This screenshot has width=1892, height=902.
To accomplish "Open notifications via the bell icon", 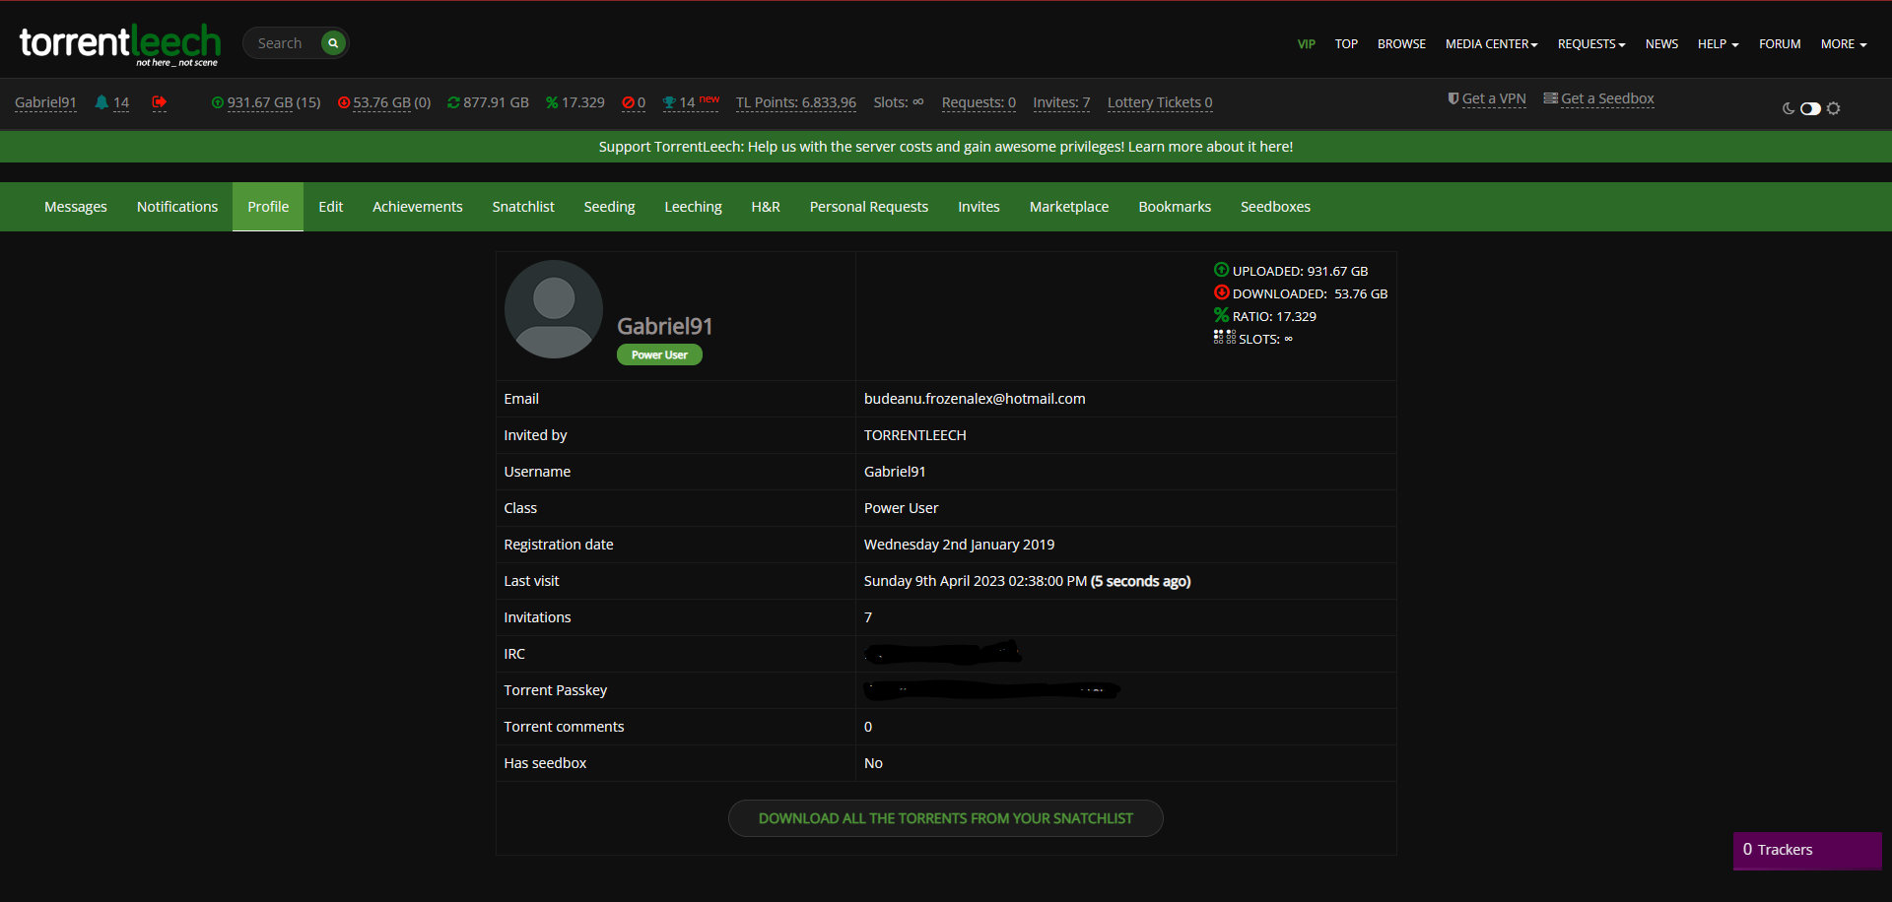I will [101, 102].
